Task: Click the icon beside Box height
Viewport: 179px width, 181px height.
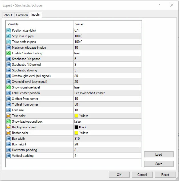Action: click(x=9, y=144)
